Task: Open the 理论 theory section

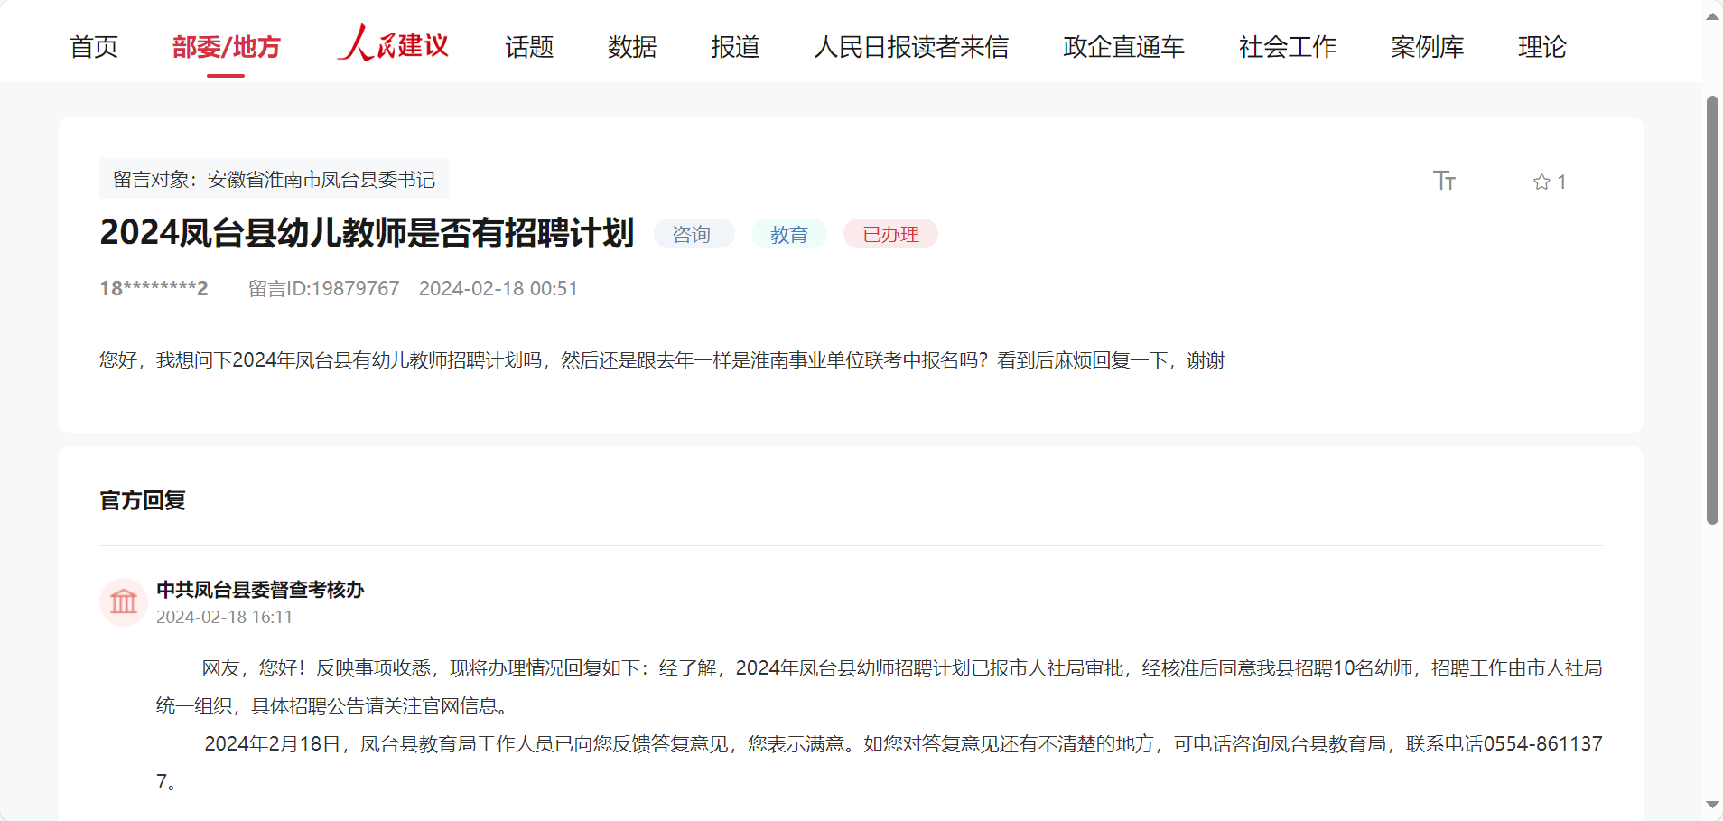Action: click(x=1541, y=47)
